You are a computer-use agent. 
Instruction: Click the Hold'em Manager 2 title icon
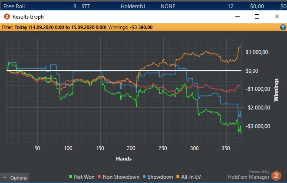7,16
